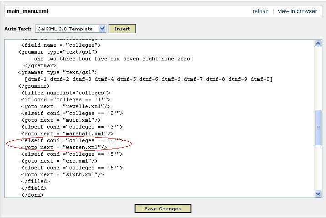Click the Auto Text label

[18, 29]
